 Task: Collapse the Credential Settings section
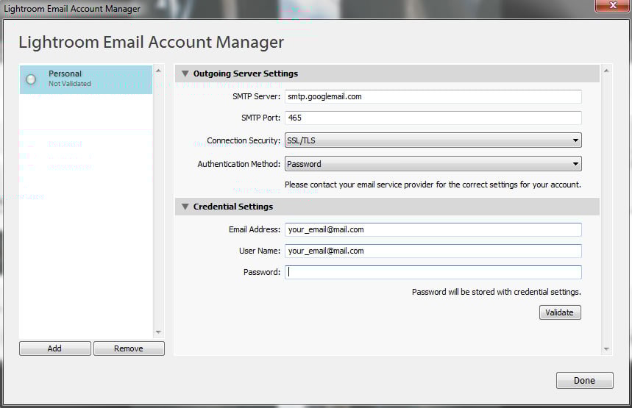pos(185,207)
